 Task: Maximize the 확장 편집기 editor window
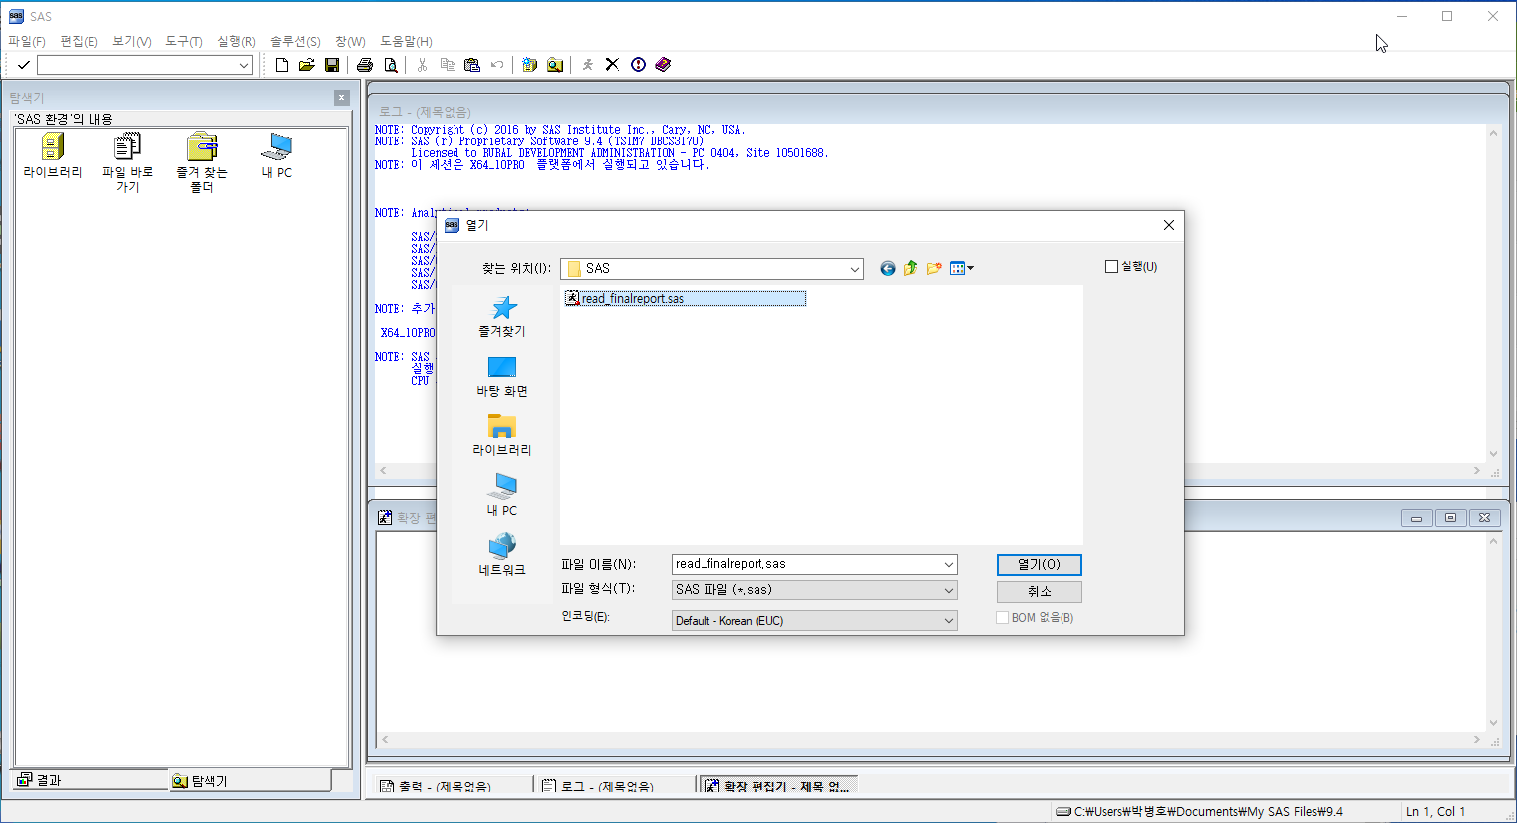(1450, 518)
